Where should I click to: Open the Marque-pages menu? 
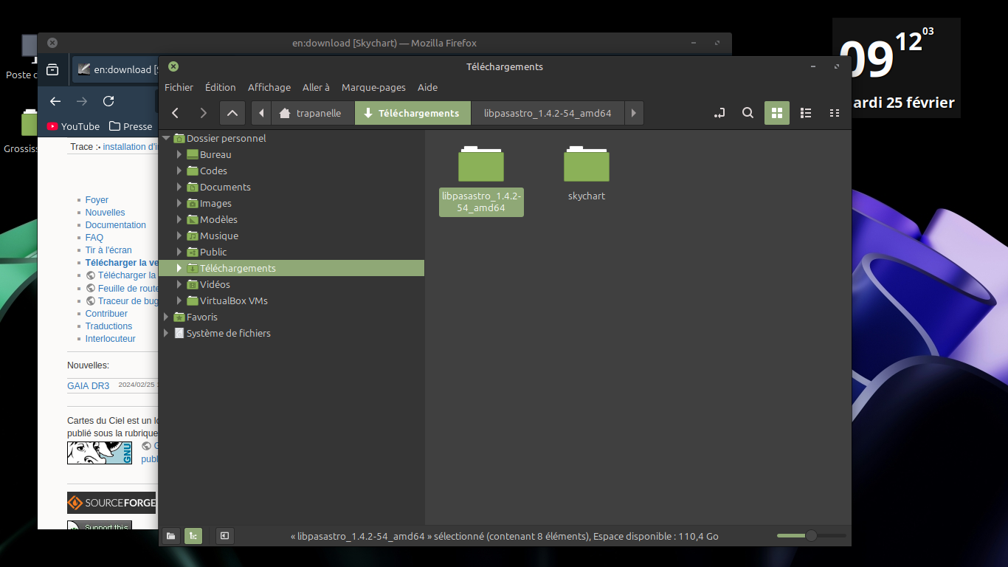[x=373, y=87]
